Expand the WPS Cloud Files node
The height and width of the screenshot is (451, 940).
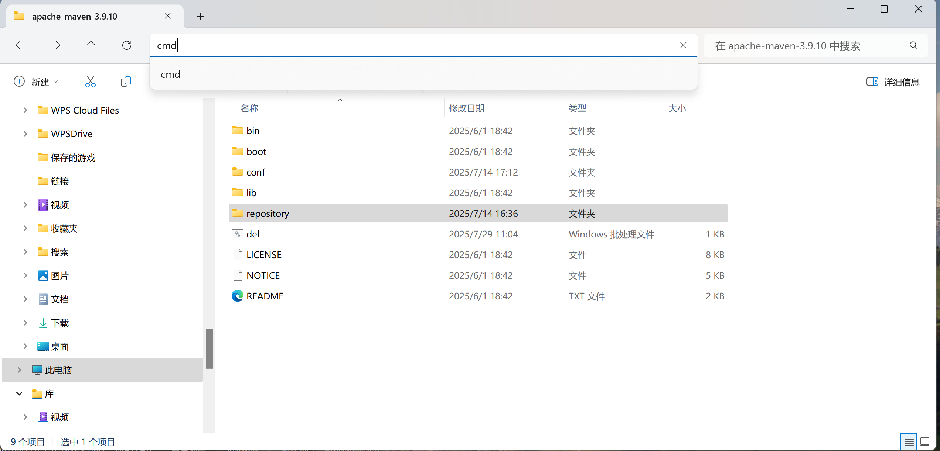(25, 110)
